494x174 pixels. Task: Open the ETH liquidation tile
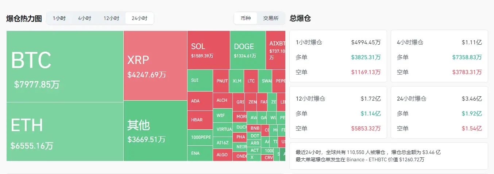[65, 131]
